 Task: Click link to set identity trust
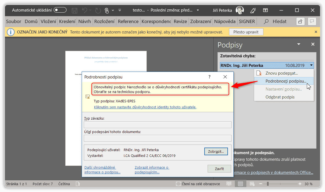click(x=145, y=107)
